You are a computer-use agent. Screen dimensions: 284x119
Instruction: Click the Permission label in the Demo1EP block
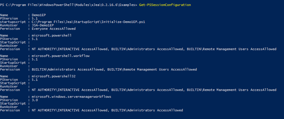click(x=10, y=29)
